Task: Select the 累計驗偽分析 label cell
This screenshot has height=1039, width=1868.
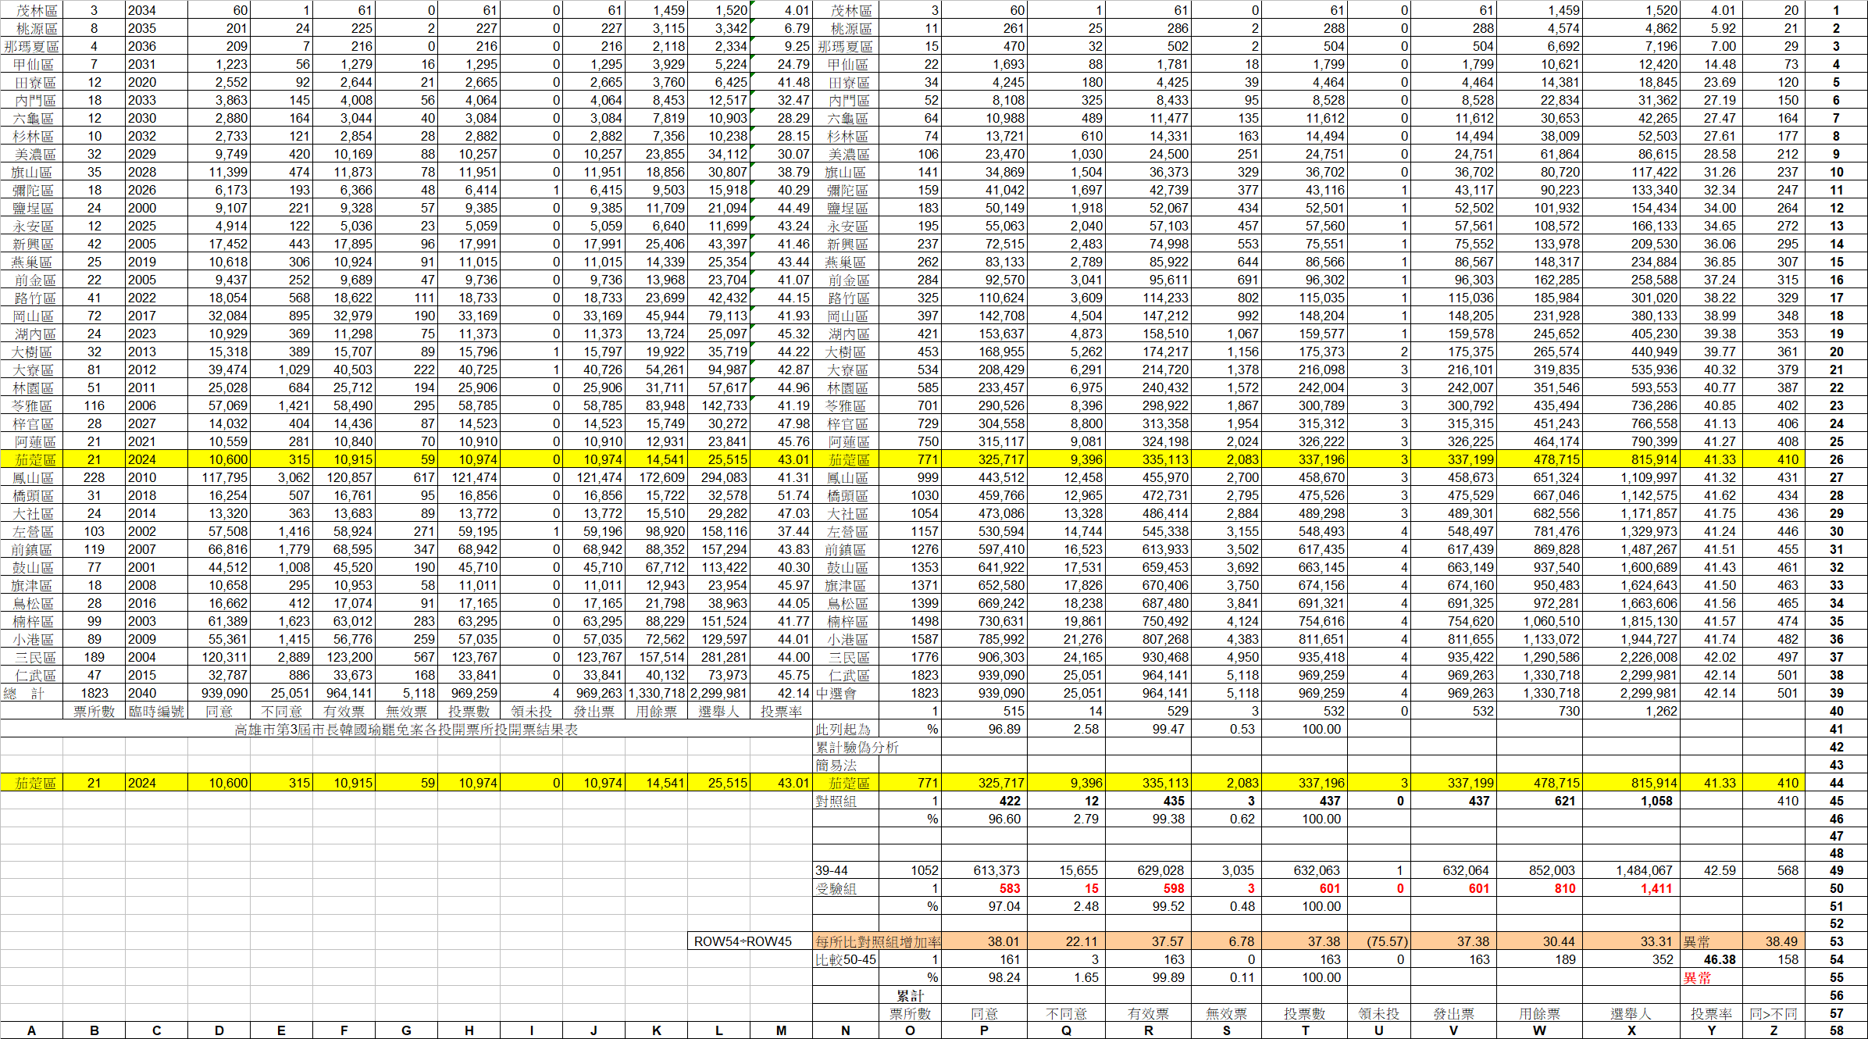Action: [857, 747]
